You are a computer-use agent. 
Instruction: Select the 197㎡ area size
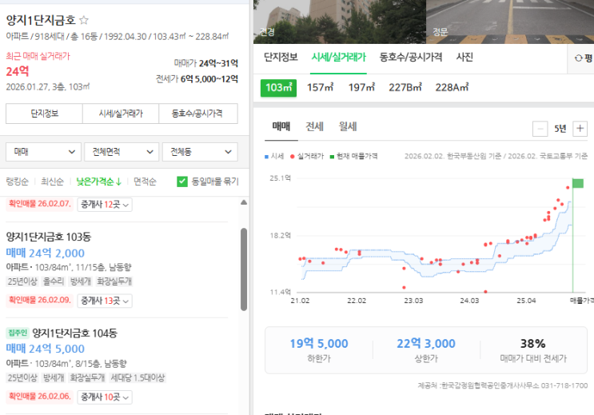pos(361,87)
